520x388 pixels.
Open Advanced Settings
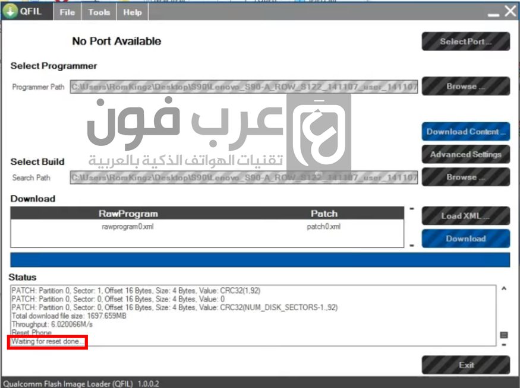(465, 154)
